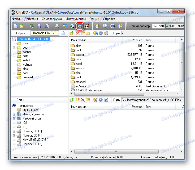This screenshot has width=195, height=170.
Task: Click the Bootable CD/DVD image type button
Action: [45, 33]
